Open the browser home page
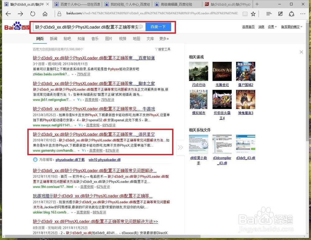Image resolution: width=311 pixels, height=240 pixels. tap(45, 14)
